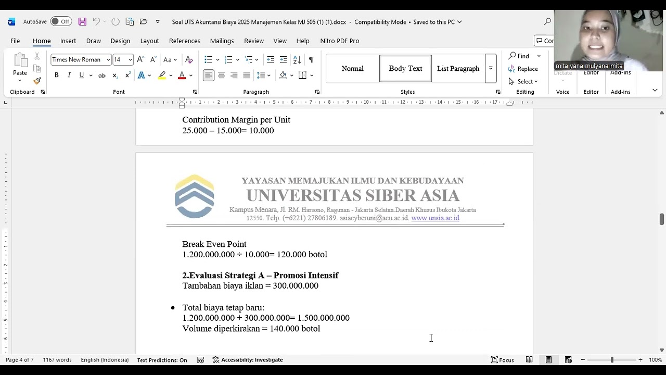
Task: Toggle Align Left button
Action: click(x=209, y=76)
